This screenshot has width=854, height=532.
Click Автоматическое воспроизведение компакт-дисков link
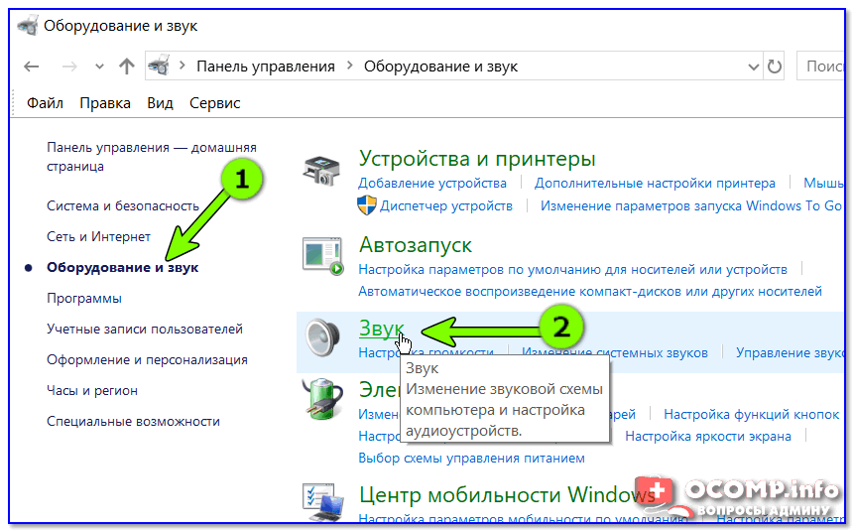(x=590, y=292)
